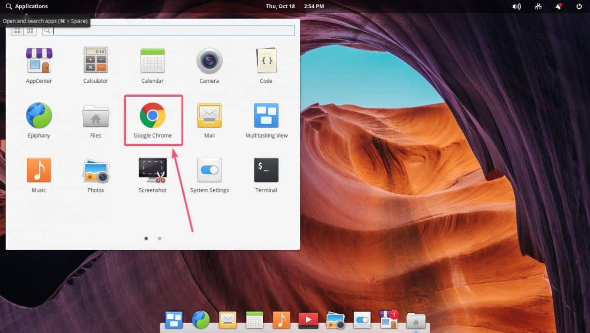Screen dimensions: 590x333
Task: Open the sound volume indicator
Action: coord(517,6)
